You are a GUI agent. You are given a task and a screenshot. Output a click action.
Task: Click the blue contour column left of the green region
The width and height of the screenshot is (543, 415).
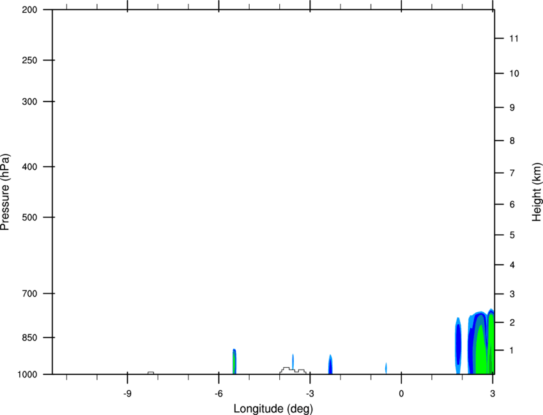click(x=458, y=345)
